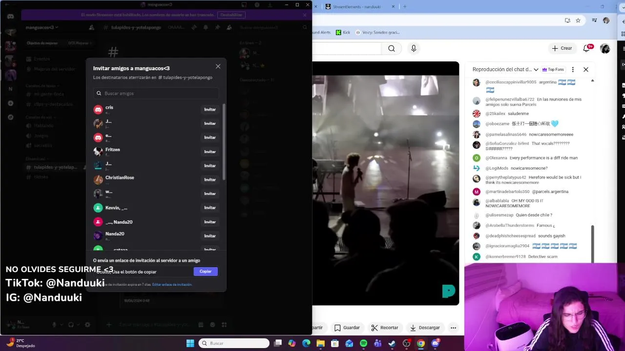The width and height of the screenshot is (625, 351).
Task: Click the Buscar amigos search field
Action: pos(156,93)
